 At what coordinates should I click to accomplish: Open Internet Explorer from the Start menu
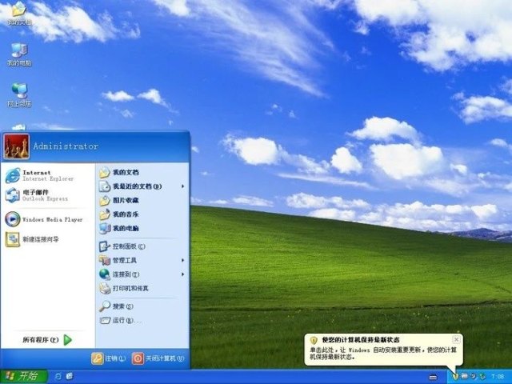click(36, 175)
